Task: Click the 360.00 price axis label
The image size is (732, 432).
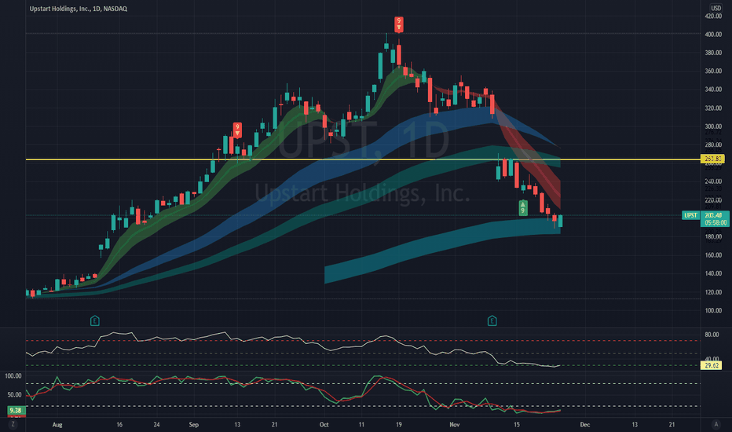Action: tap(713, 71)
